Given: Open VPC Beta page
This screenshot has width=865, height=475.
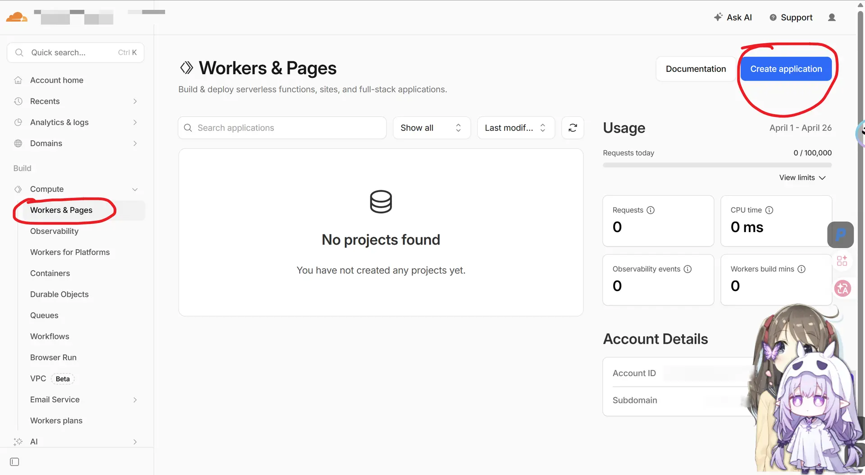Looking at the screenshot, I should pyautogui.click(x=52, y=379).
